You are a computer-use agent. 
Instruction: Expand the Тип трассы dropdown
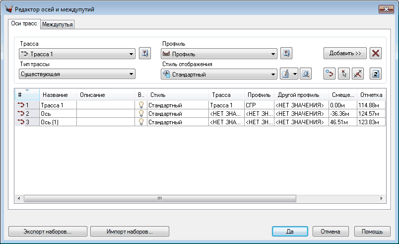[x=131, y=75]
